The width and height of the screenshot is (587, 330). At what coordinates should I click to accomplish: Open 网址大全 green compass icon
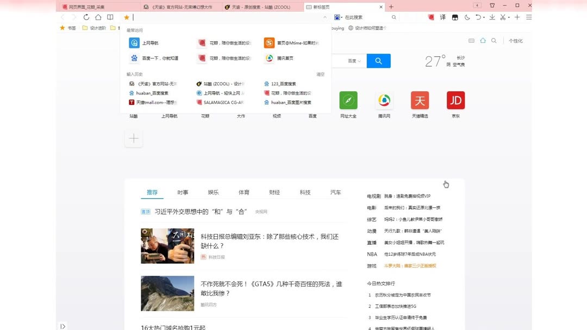click(348, 100)
